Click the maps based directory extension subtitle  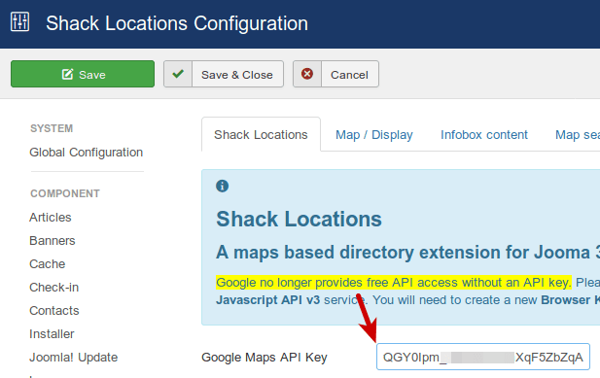click(407, 253)
